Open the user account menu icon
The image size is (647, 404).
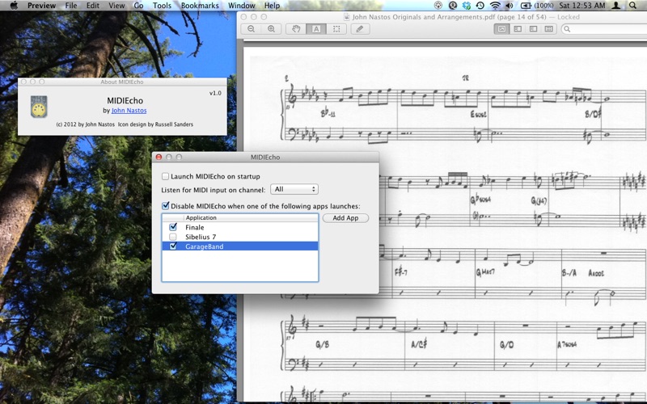click(616, 6)
